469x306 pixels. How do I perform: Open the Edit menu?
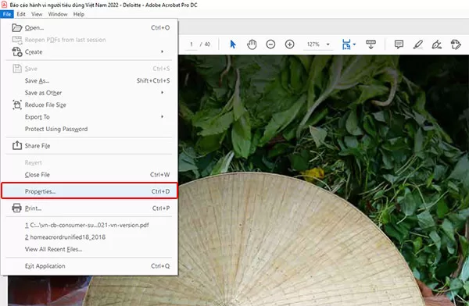(21, 14)
